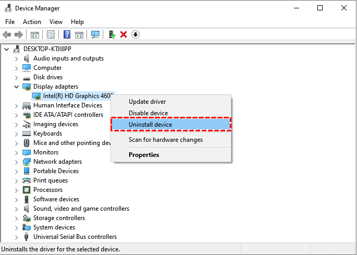The height and width of the screenshot is (255, 357).
Task: Click Update device driver toolbar icon
Action: click(112, 34)
